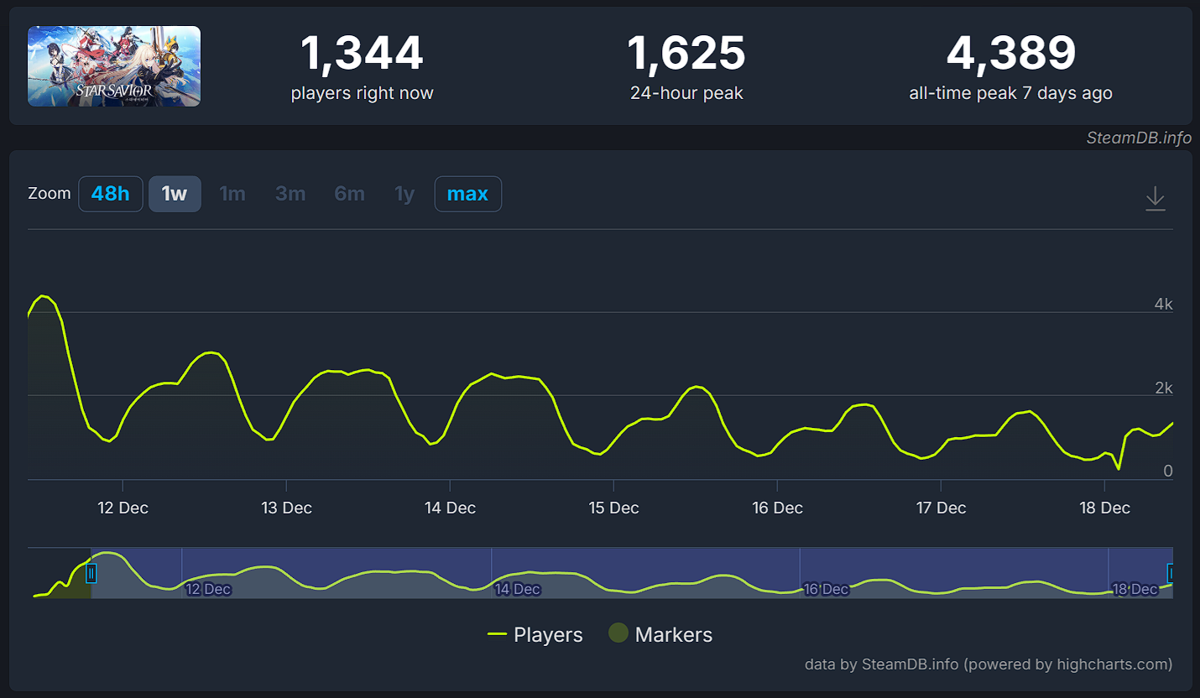Click the 4,389 all-time peak figure
Screen dimensions: 1200x698
point(1010,55)
